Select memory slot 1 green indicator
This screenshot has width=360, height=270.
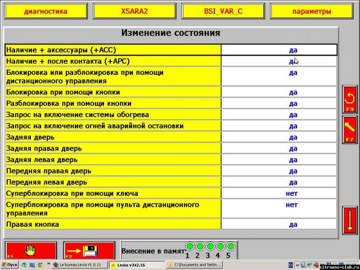tap(190, 246)
